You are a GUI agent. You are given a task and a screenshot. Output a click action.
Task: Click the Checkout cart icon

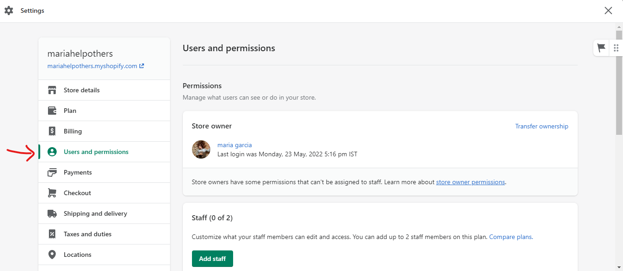(52, 193)
